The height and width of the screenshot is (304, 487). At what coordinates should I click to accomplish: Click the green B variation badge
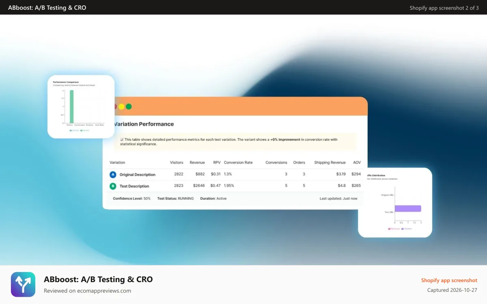click(113, 186)
